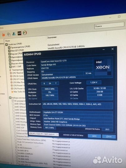
Task: Click the Close button in CPUID dialog
Action: [109, 137]
